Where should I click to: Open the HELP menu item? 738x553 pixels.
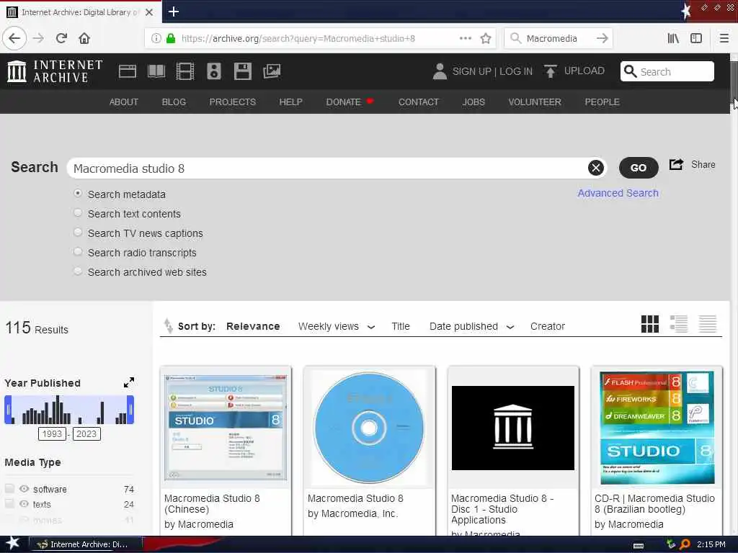tap(291, 102)
